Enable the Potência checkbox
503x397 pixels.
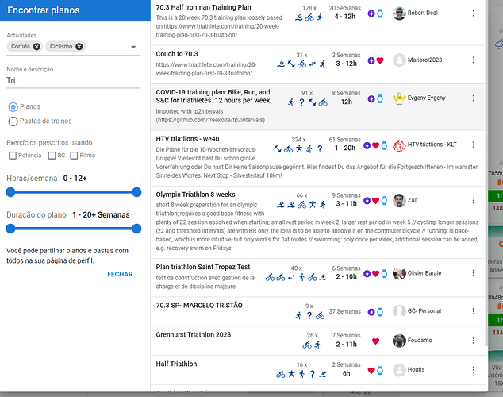[x=11, y=156]
